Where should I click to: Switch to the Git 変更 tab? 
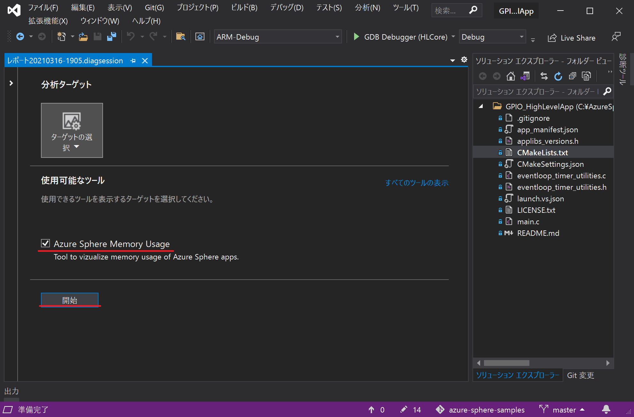click(580, 375)
